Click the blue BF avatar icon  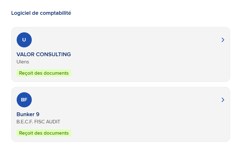click(x=24, y=100)
